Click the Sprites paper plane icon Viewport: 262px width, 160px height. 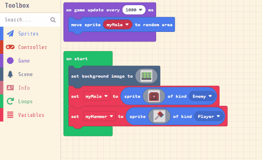coord(10,34)
